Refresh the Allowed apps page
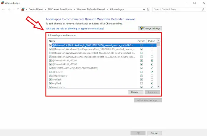This screenshot has height=136, width=207. coord(148,9)
